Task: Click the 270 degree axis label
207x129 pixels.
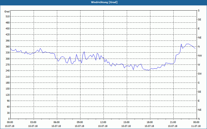Action: pos(8,65)
